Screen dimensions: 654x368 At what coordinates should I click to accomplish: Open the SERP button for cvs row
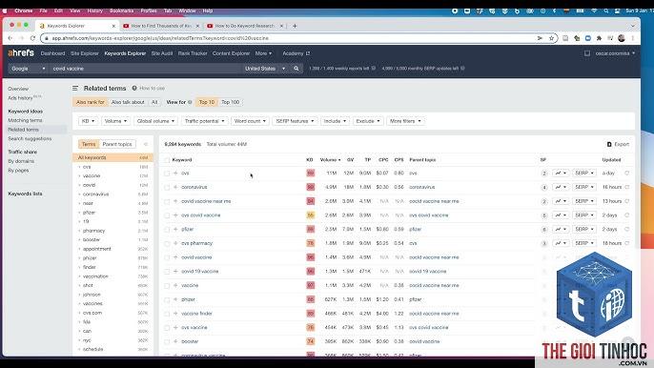583,173
